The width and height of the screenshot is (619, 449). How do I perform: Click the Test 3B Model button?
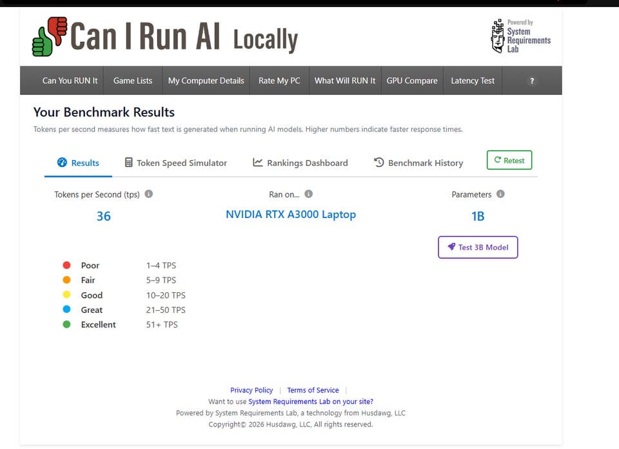pos(478,247)
